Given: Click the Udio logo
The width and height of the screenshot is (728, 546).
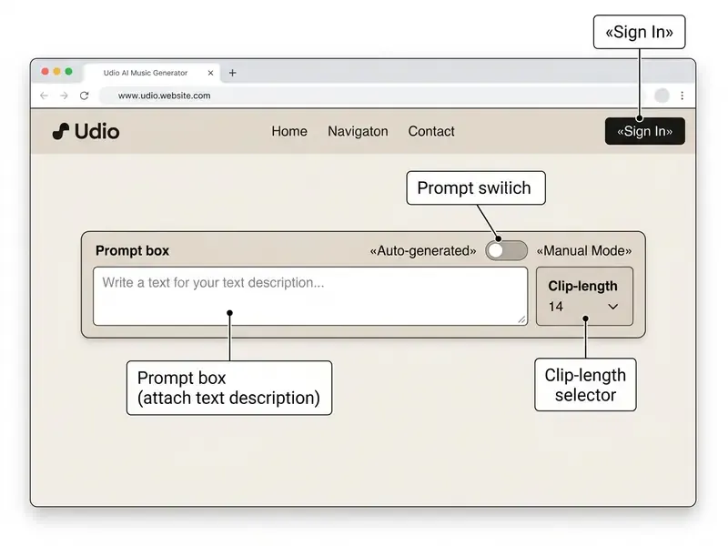Looking at the screenshot, I should coord(86,131).
